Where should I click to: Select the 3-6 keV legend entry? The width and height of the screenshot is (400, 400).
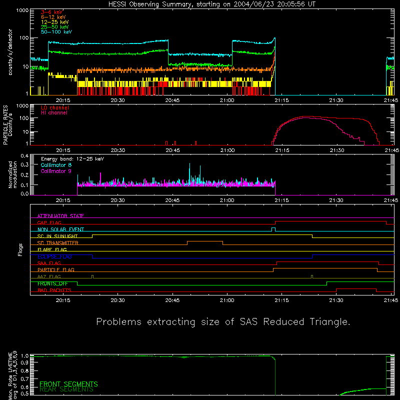point(51,12)
